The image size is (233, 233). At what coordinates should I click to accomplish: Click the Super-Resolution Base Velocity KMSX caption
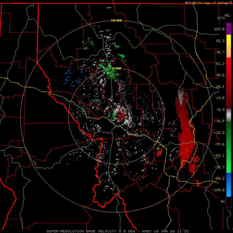118,231
